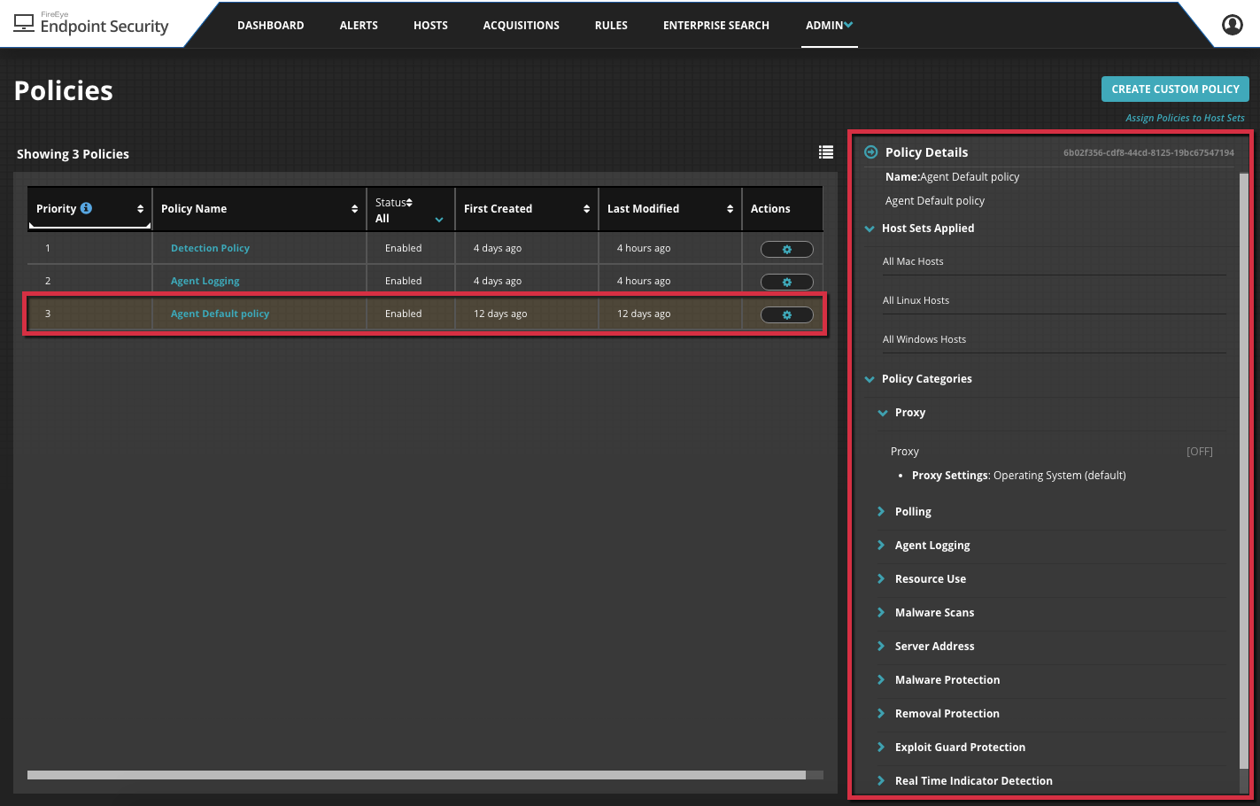Click the policy ID text in details header
Viewport: 1260px width, 806px height.
tap(1148, 152)
